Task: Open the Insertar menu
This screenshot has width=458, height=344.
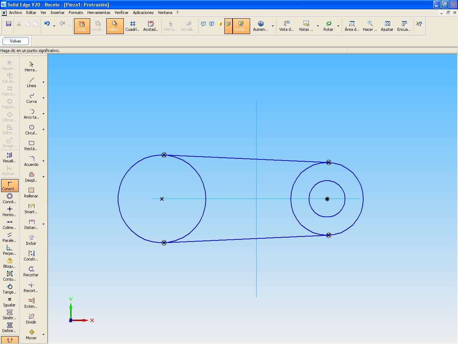Action: [x=57, y=13]
